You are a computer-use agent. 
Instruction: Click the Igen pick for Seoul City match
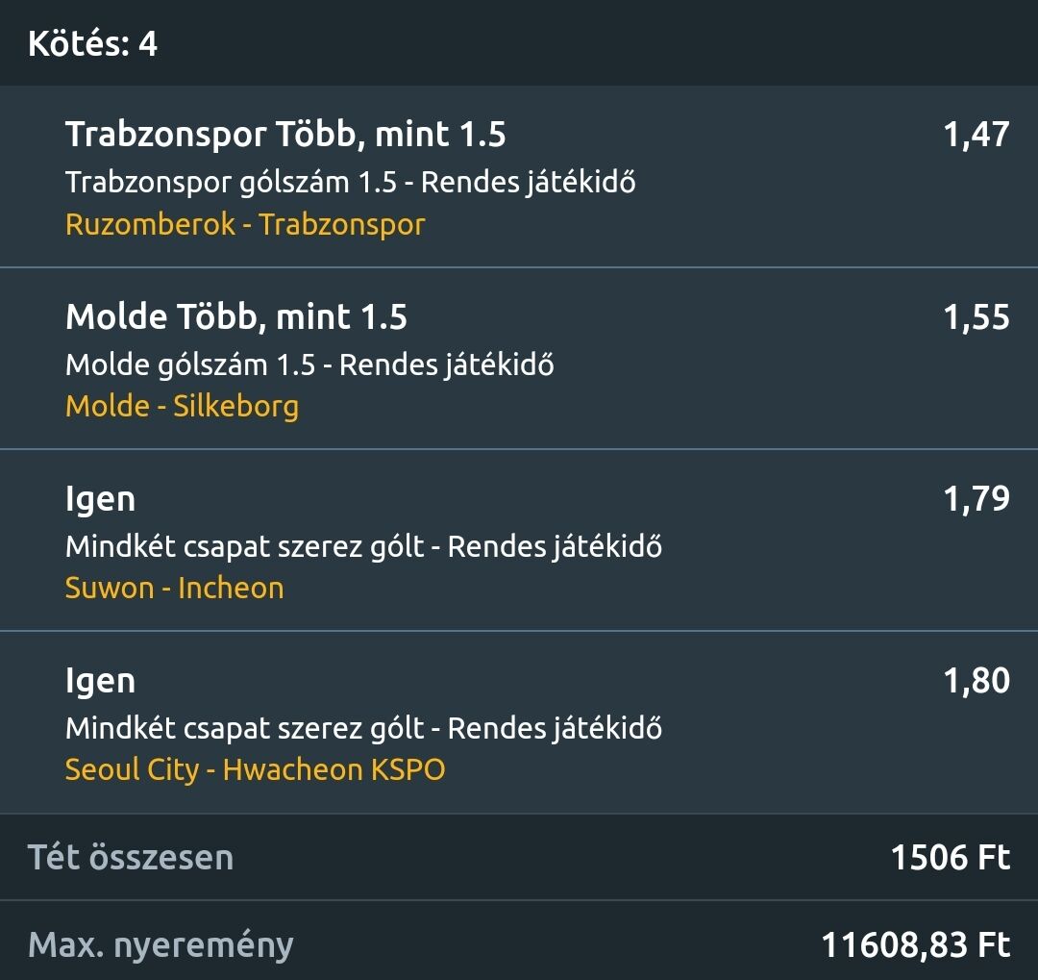(100, 681)
